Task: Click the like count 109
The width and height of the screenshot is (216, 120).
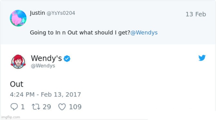Action: click(75, 107)
